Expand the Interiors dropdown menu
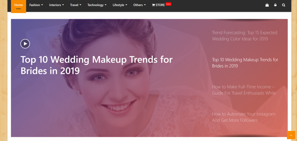Image resolution: width=297 pixels, height=141 pixels. pos(57,5)
